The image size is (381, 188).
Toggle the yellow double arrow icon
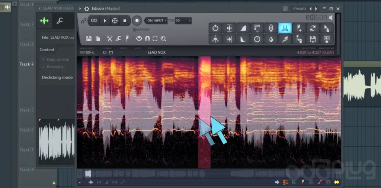[336, 182]
